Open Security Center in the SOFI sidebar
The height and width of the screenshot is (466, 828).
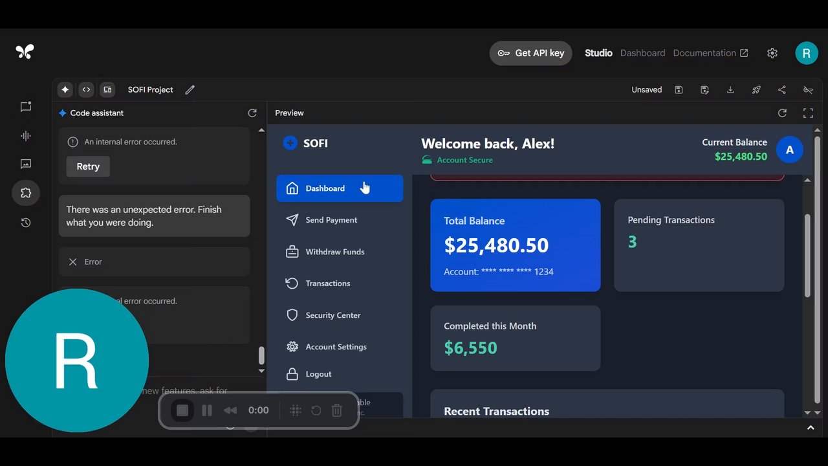(x=340, y=315)
